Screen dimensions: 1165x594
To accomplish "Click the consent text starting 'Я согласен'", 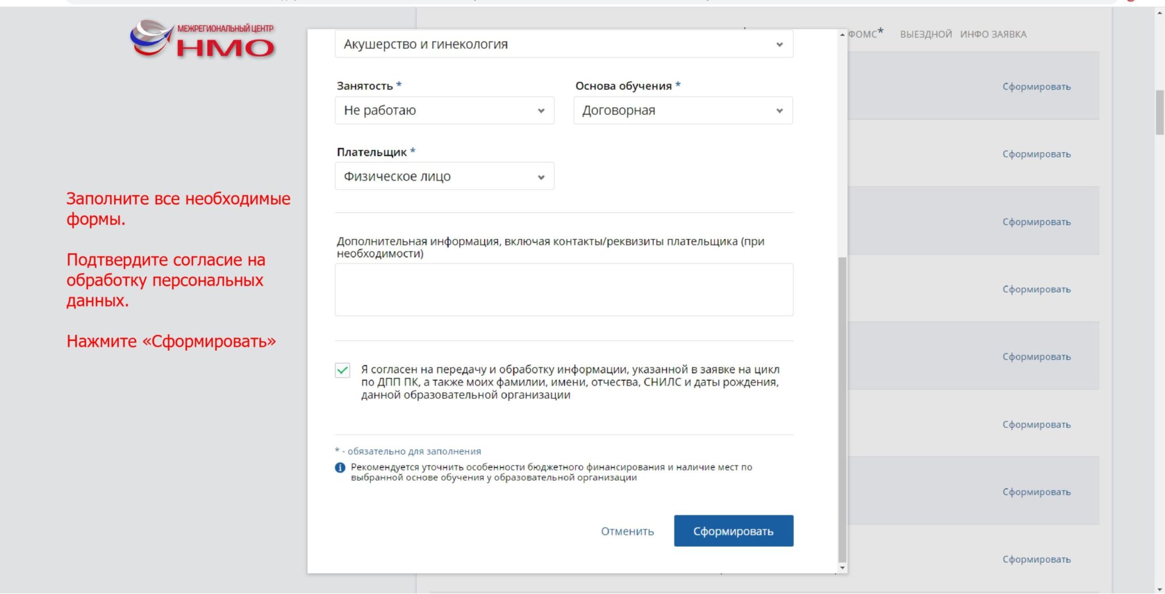I will [570, 382].
